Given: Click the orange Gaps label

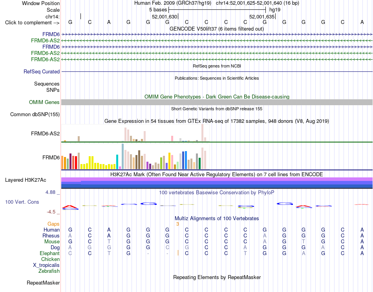Looking at the screenshot, I should [x=53, y=224].
